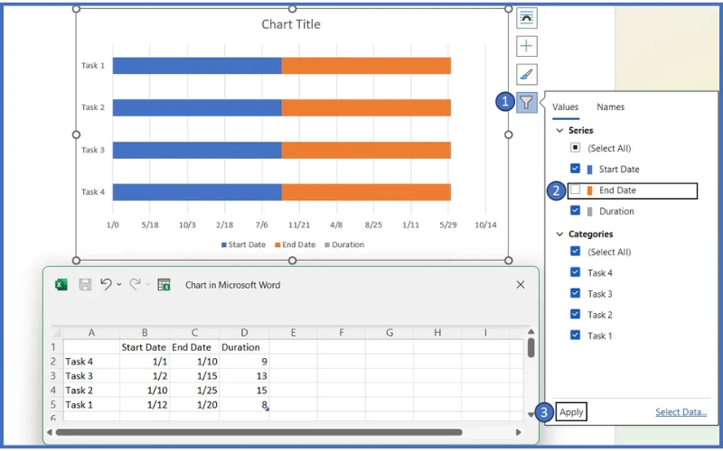This screenshot has width=723, height=451.
Task: Open the Chart Styles paintbrush icon
Action: [x=527, y=74]
